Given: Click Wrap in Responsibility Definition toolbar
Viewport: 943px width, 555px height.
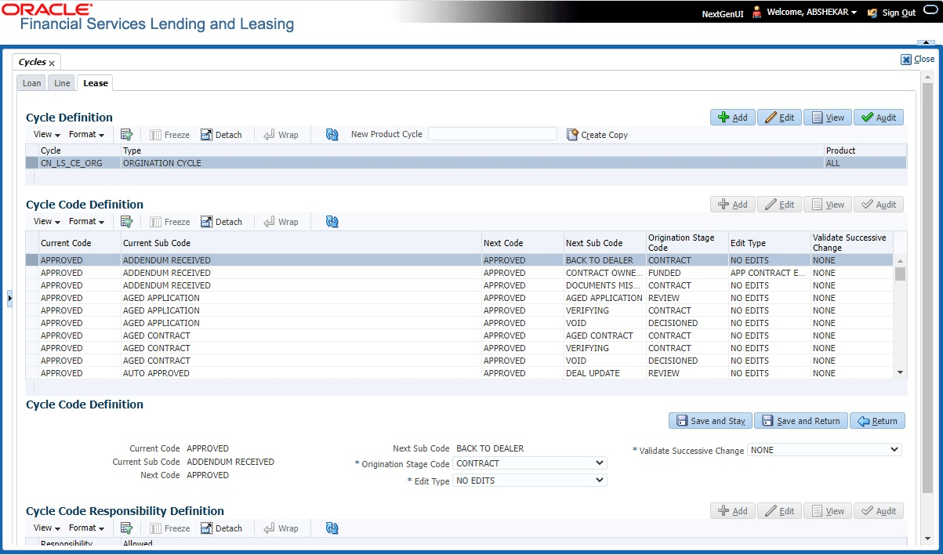Looking at the screenshot, I should pos(281,528).
